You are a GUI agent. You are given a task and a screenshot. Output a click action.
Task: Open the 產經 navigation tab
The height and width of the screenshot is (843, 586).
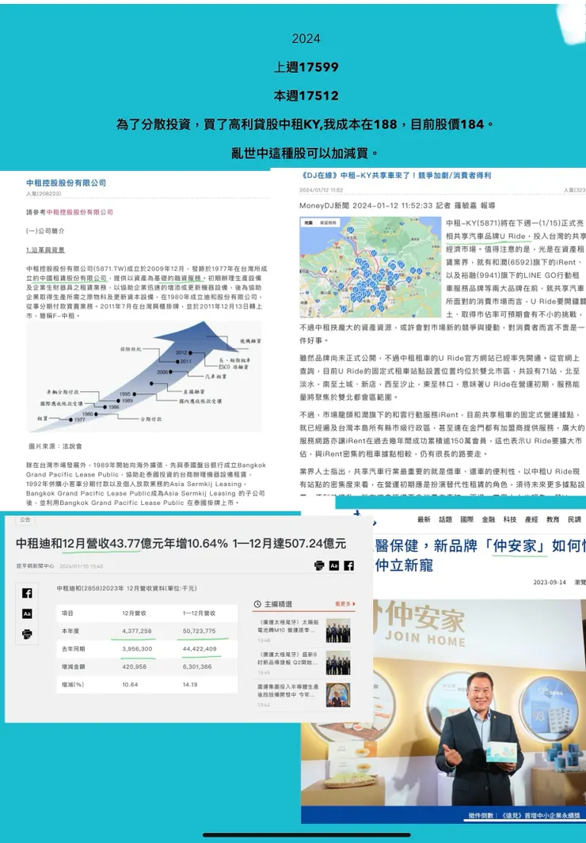click(x=531, y=519)
